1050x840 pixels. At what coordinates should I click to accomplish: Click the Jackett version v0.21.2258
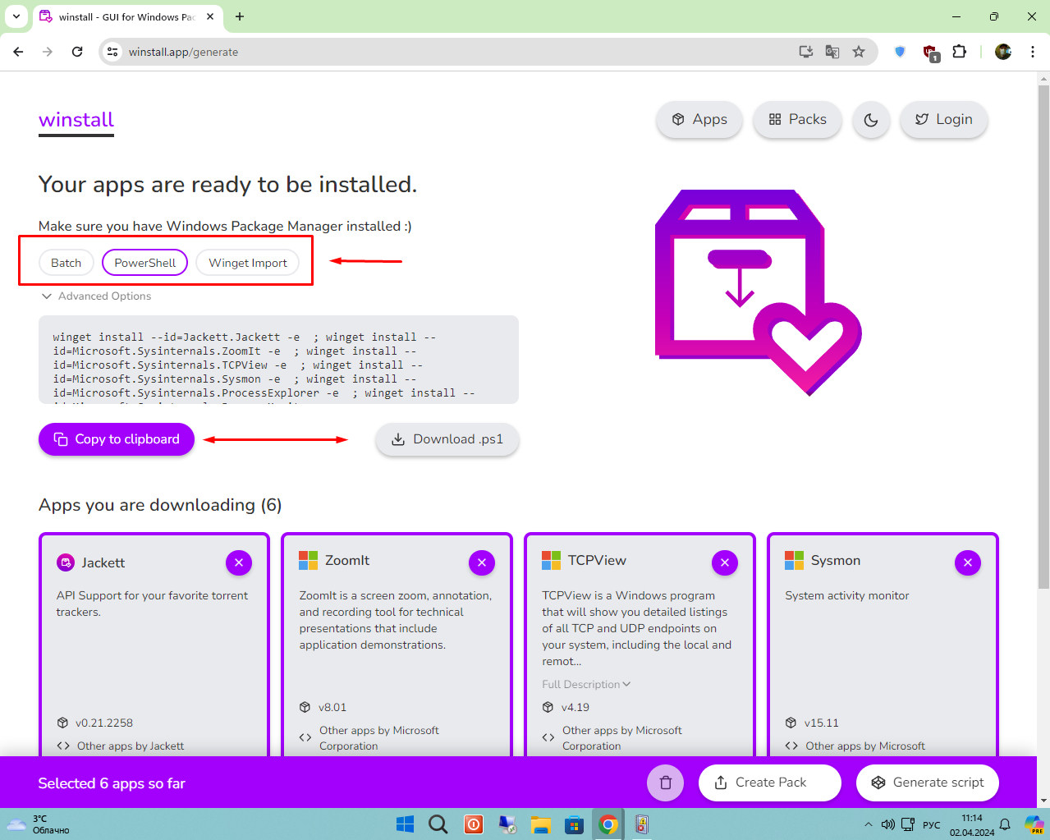coord(104,723)
